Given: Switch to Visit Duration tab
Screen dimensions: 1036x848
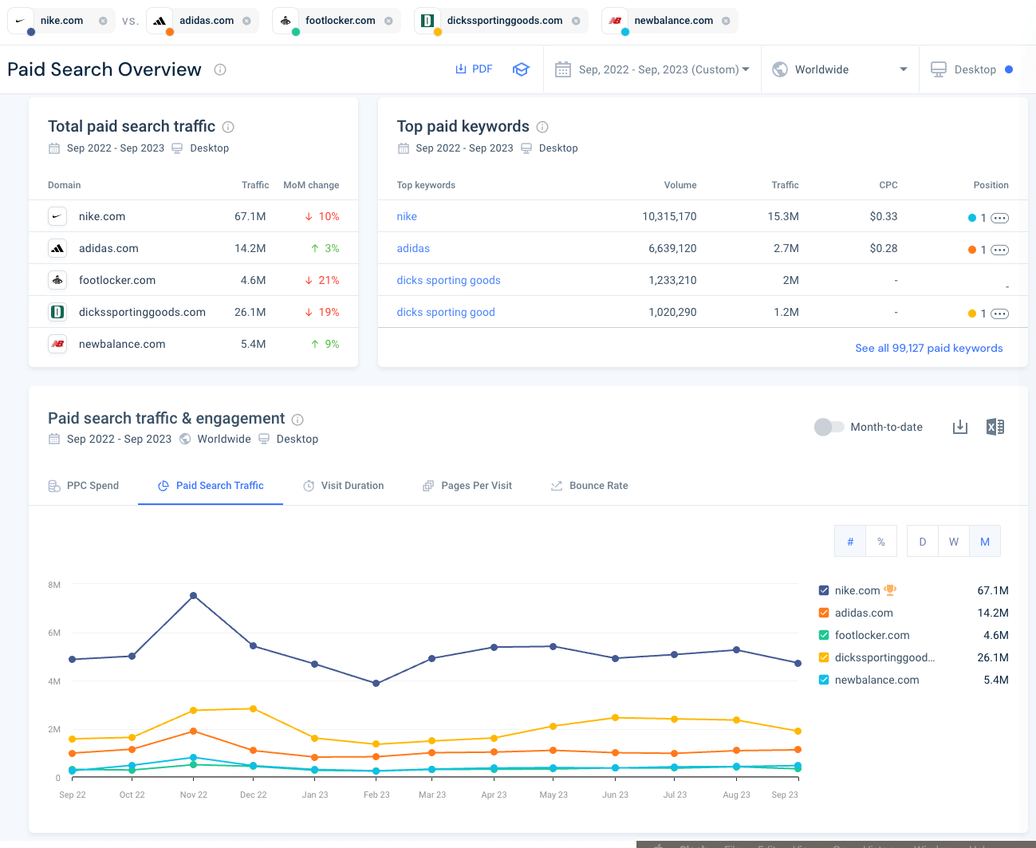Looking at the screenshot, I should click(x=344, y=486).
